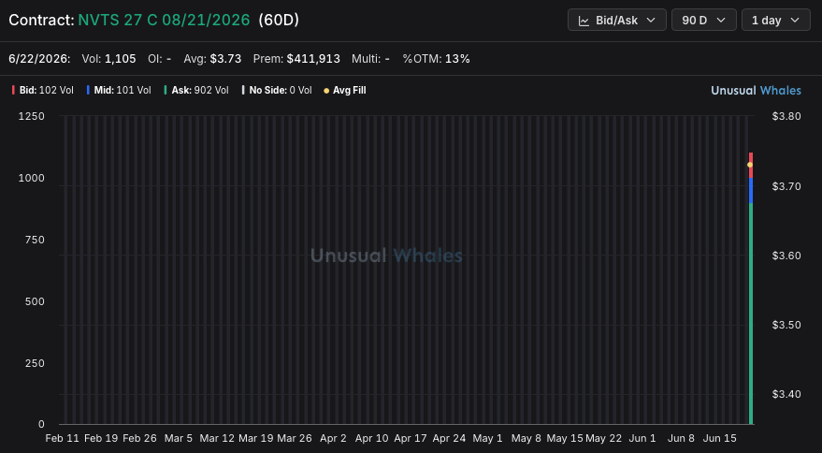The image size is (822, 453).
Task: Open the Bid/Ask chart type dropdown
Action: tap(616, 20)
